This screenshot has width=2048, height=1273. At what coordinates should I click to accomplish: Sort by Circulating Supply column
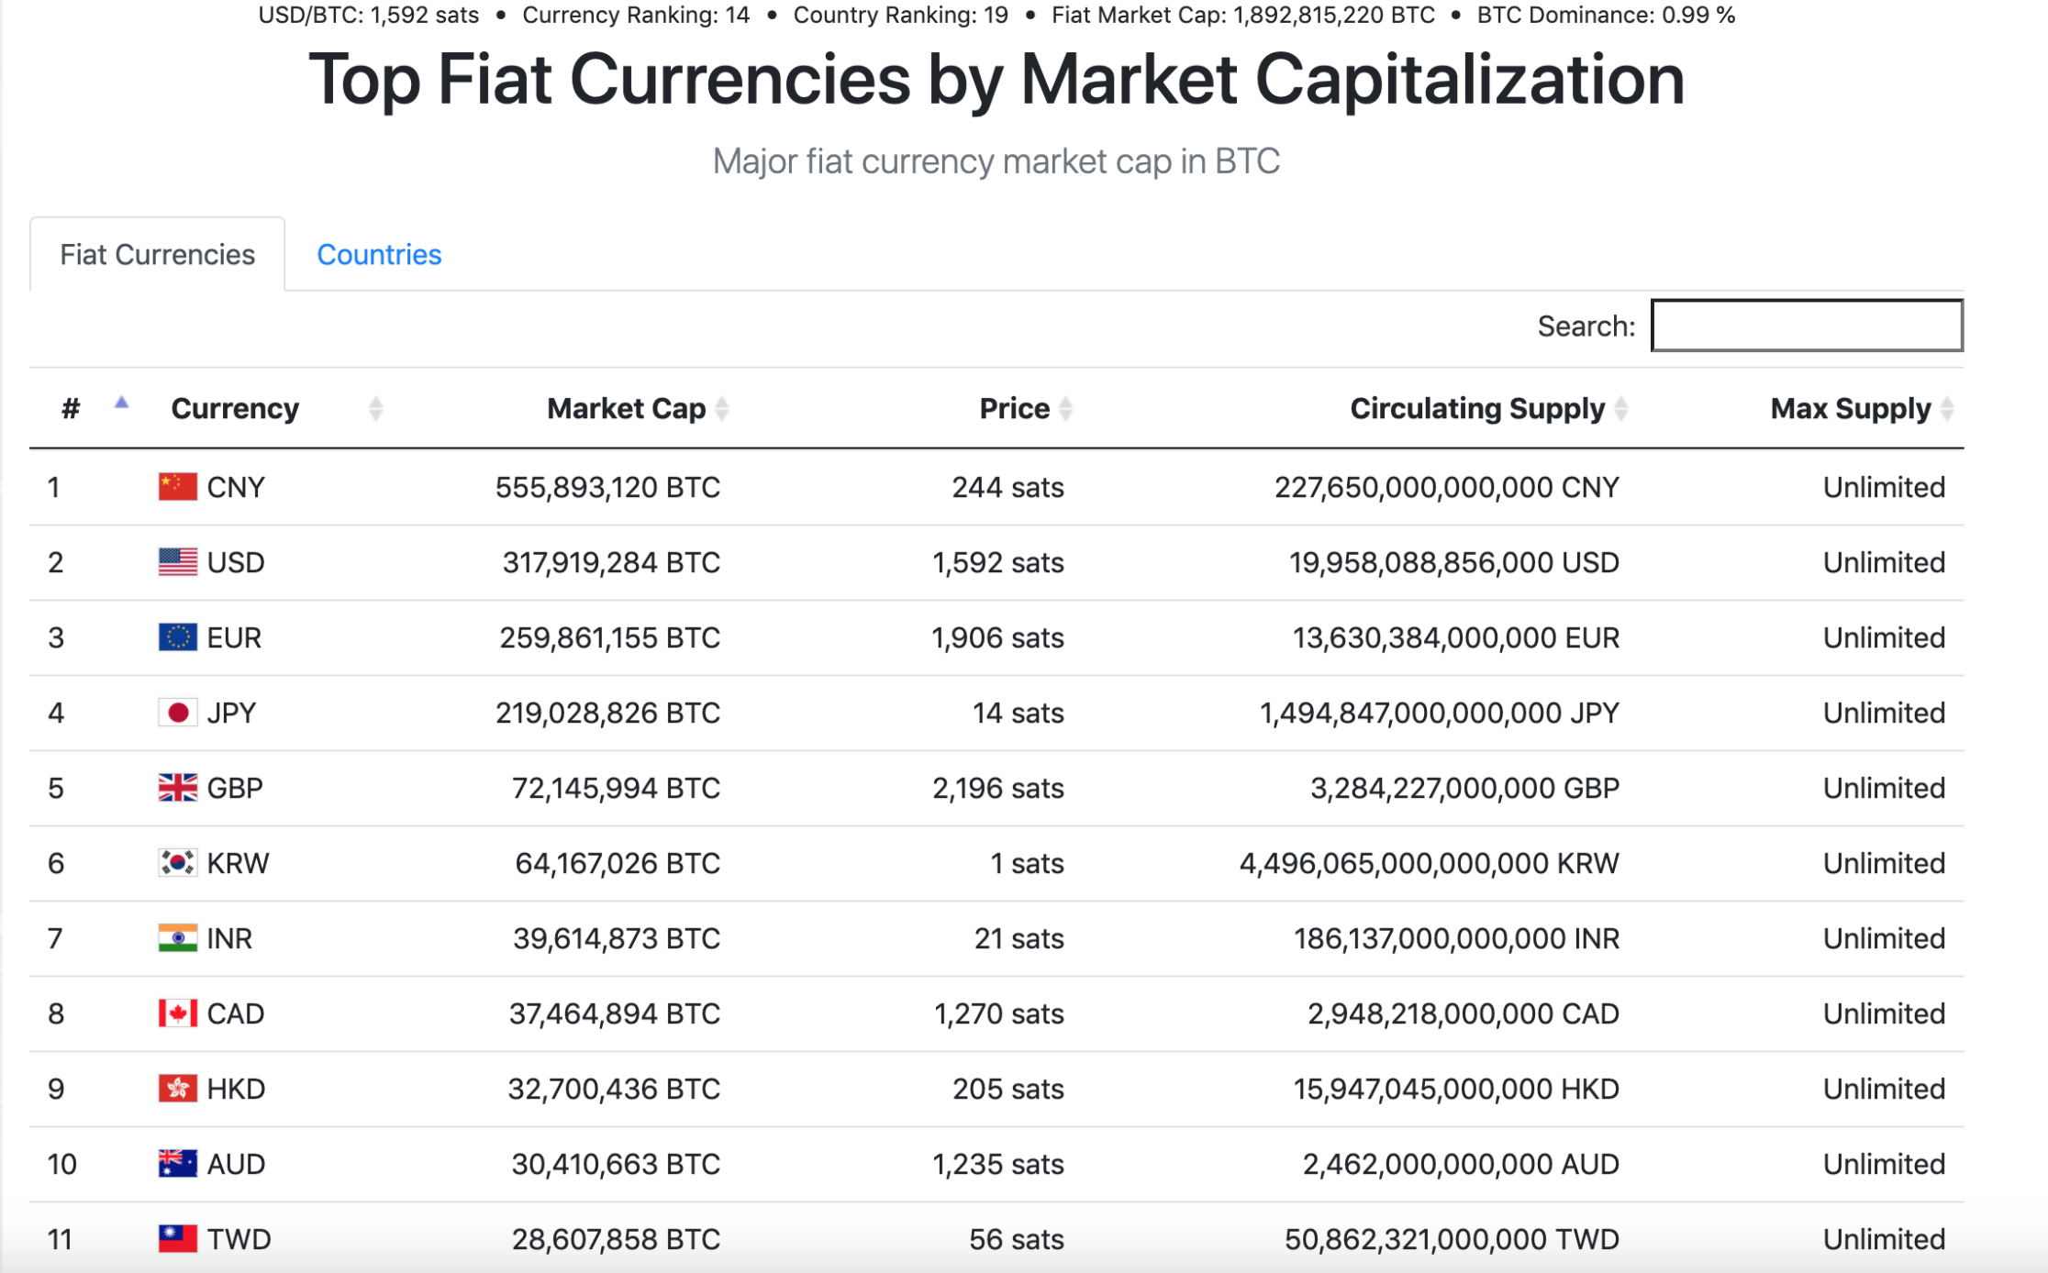(x=1488, y=409)
